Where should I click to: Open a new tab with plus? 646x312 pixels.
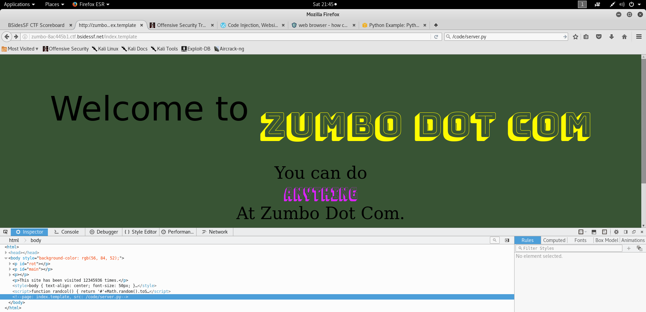point(436,25)
